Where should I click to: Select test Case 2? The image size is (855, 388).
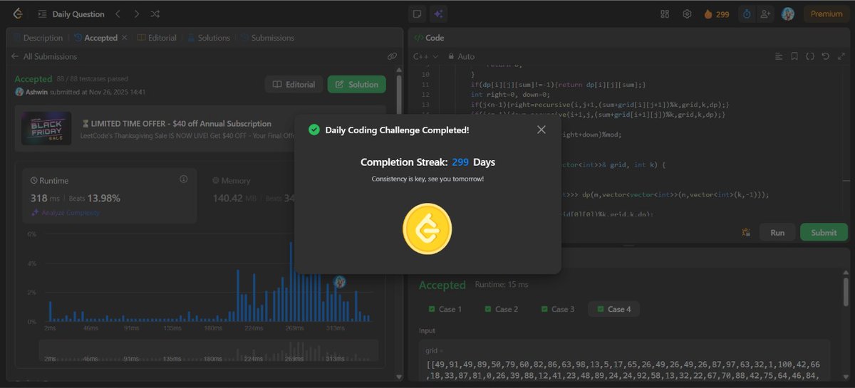click(501, 309)
